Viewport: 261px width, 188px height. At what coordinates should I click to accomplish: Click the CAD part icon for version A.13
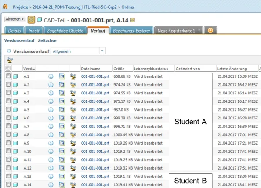click(15, 176)
